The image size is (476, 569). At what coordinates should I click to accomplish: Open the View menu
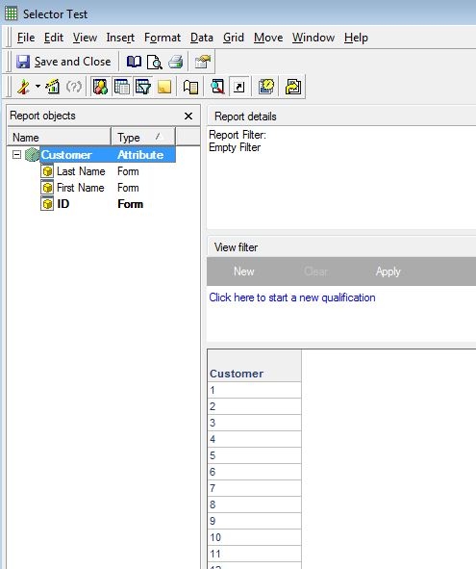[85, 38]
